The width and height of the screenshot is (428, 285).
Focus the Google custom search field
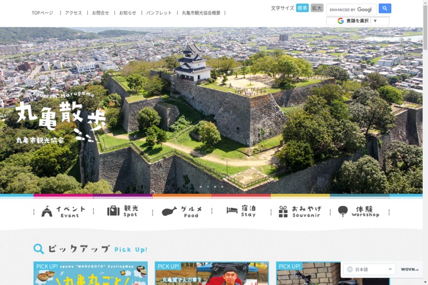pos(351,10)
